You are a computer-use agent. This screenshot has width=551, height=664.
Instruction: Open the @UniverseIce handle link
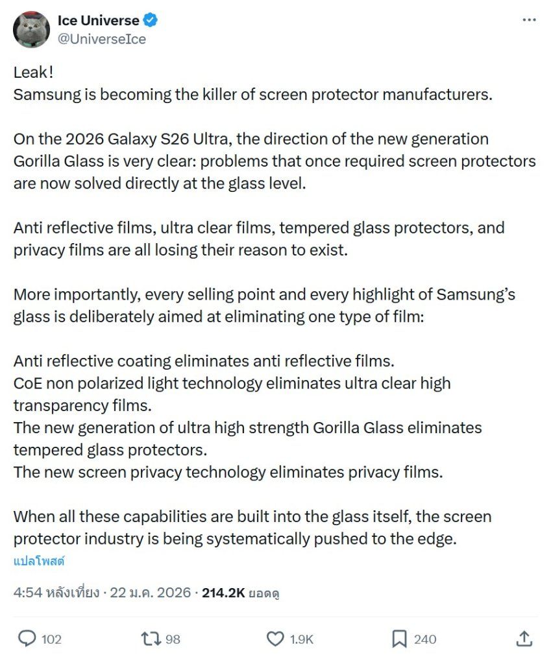[x=101, y=39]
